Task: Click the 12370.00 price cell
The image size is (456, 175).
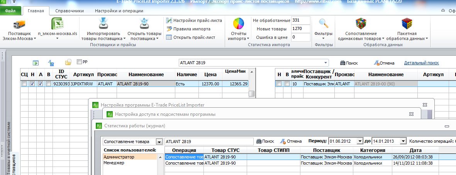Action: pyautogui.click(x=210, y=84)
